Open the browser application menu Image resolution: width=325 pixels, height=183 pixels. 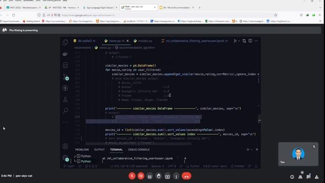pos(319,15)
